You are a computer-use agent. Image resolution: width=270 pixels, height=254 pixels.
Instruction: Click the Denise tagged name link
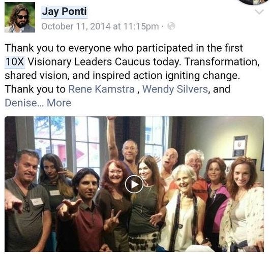(22, 103)
